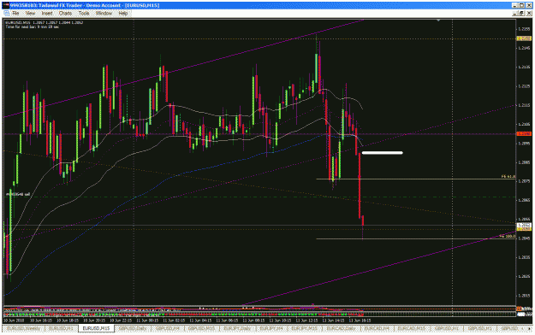Switch to the EURJPY,M15 chart tab
This screenshot has width=535, height=335.
(305, 328)
